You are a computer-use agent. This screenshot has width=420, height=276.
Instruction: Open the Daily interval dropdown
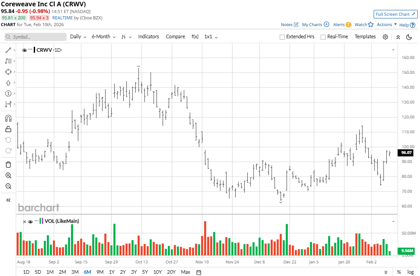click(x=78, y=37)
